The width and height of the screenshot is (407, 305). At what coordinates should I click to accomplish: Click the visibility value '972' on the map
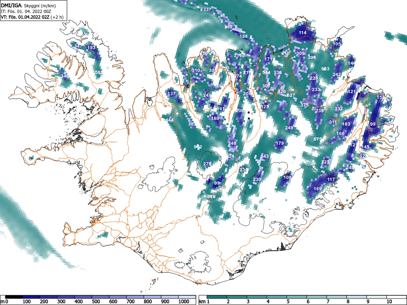tap(198, 147)
